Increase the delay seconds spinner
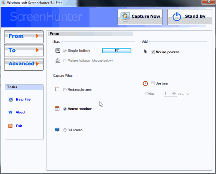Viewport: 216px width, 174px height. (174, 92)
